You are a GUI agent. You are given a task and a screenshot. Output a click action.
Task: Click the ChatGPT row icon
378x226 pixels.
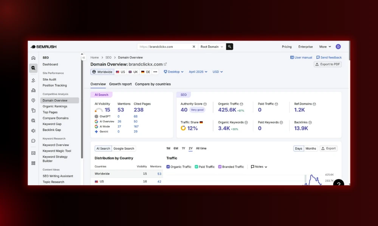(96, 116)
